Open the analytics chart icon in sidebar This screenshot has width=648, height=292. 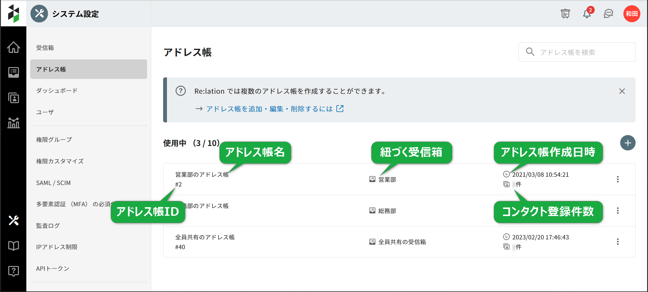14,123
